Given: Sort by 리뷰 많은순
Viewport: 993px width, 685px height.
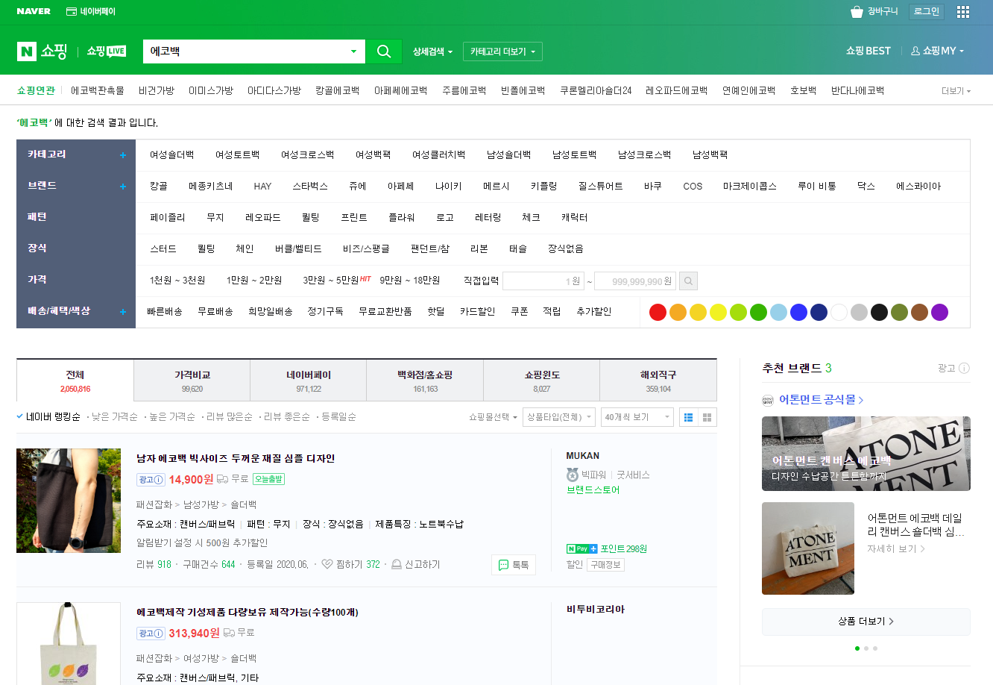Looking at the screenshot, I should point(229,417).
